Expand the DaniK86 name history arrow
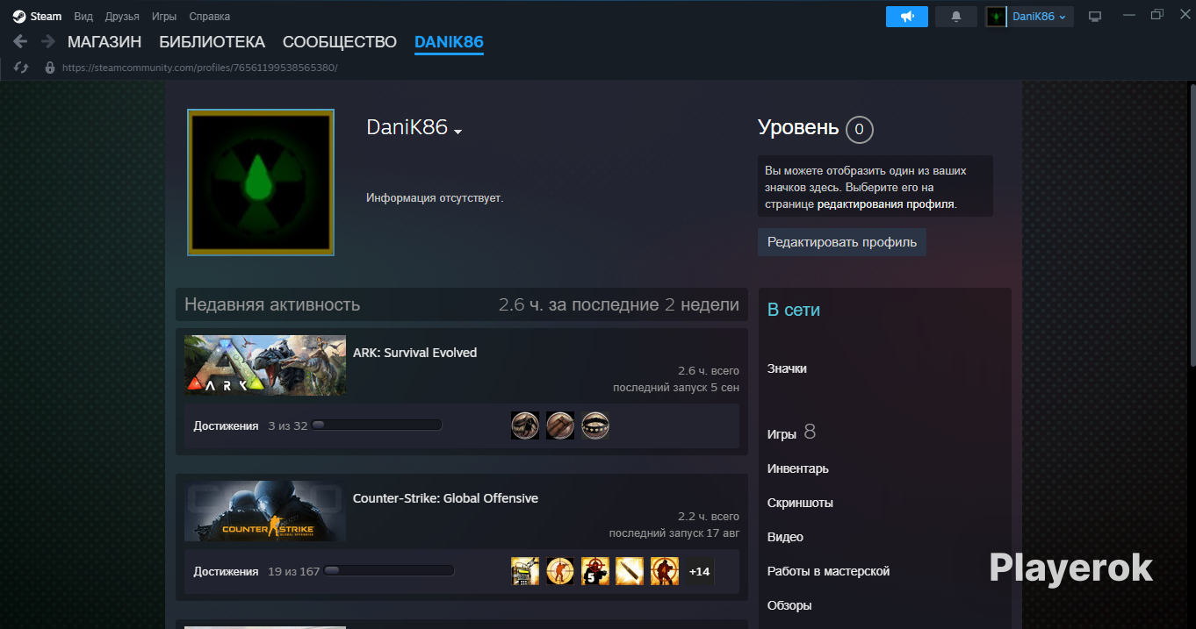The image size is (1196, 629). [x=458, y=132]
